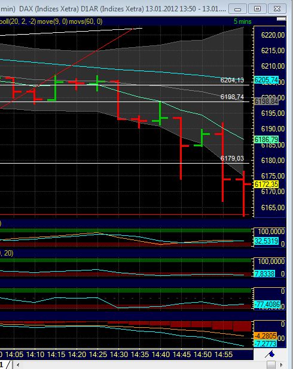293x369 pixels.
Task: Click the blue pin icon beside the time axis
Action: [x=270, y=353]
